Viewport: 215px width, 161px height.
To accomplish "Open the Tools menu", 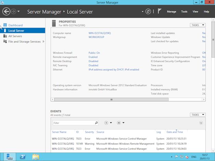I will pos(184,12).
